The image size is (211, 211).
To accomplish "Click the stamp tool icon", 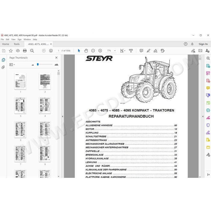I will pyautogui.click(x=162, y=51).
